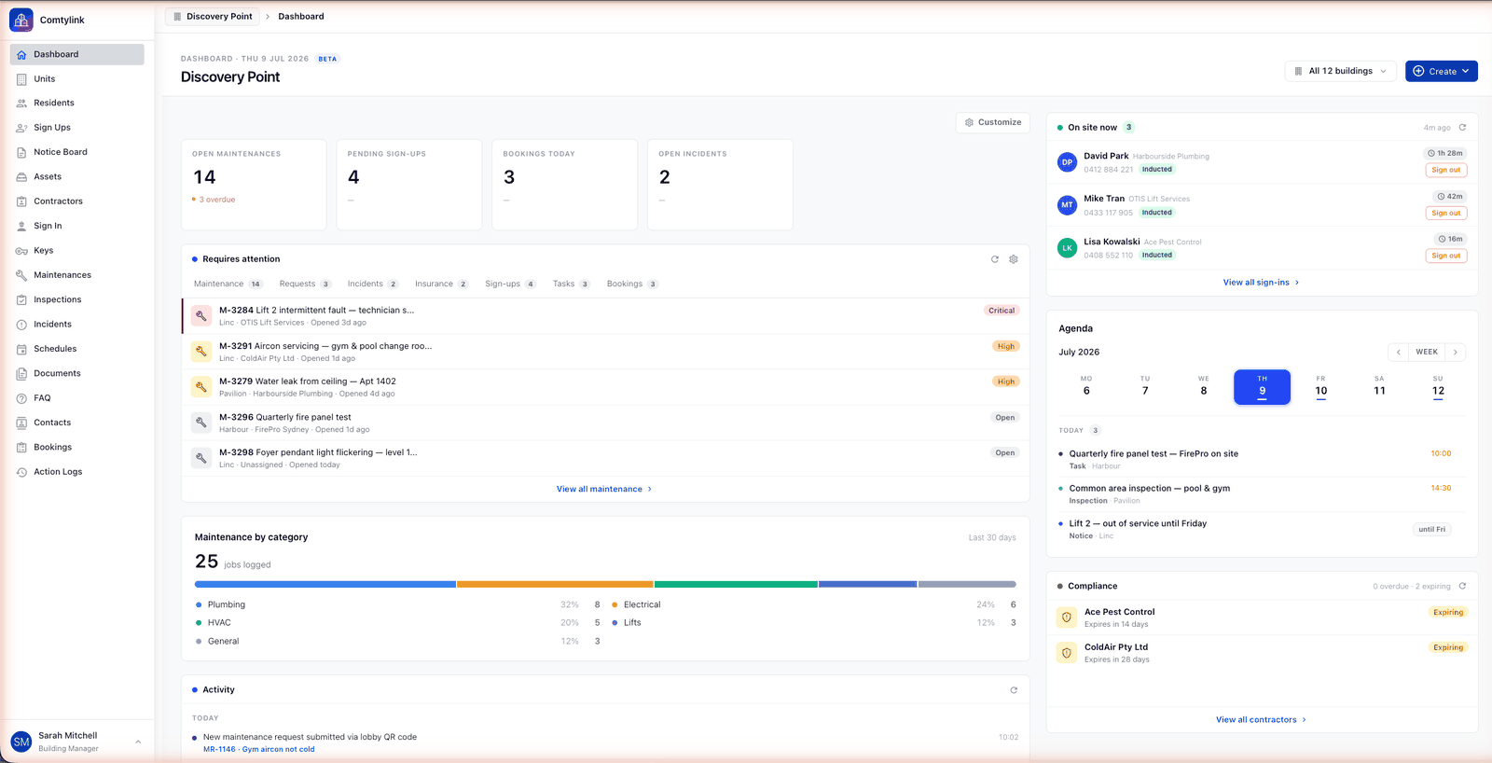Refresh the Activity feed

(1014, 690)
